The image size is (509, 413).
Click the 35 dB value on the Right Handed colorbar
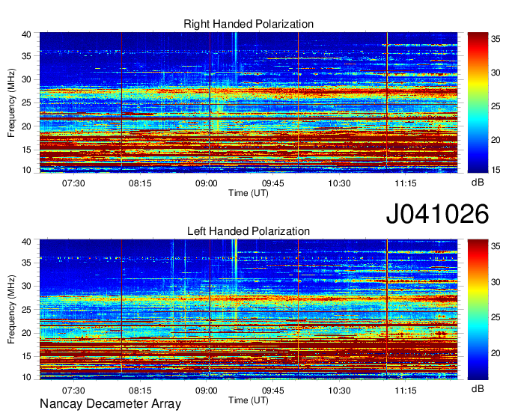click(496, 39)
